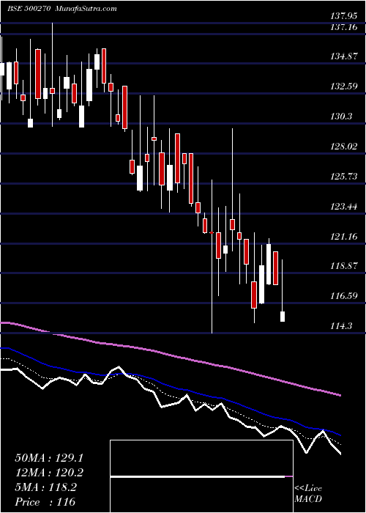The width and height of the screenshot is (366, 513).
Task: Click the 134.87 price axis value
Action: (343, 56)
